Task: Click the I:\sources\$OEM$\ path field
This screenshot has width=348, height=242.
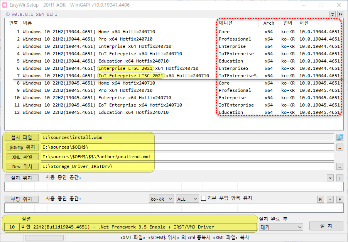Action: point(188,147)
